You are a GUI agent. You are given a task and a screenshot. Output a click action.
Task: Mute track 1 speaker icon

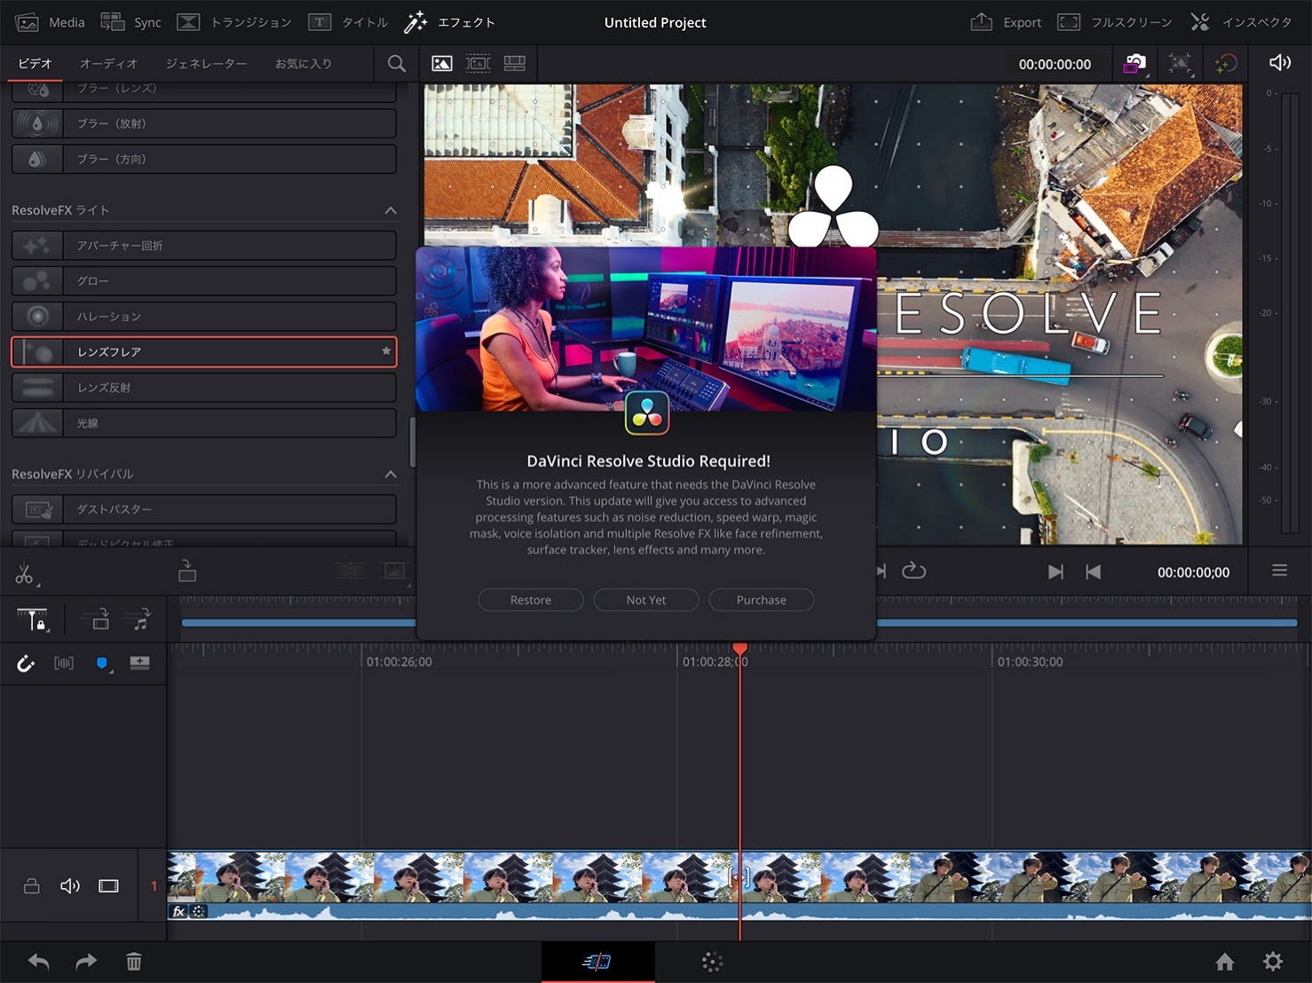pyautogui.click(x=70, y=885)
